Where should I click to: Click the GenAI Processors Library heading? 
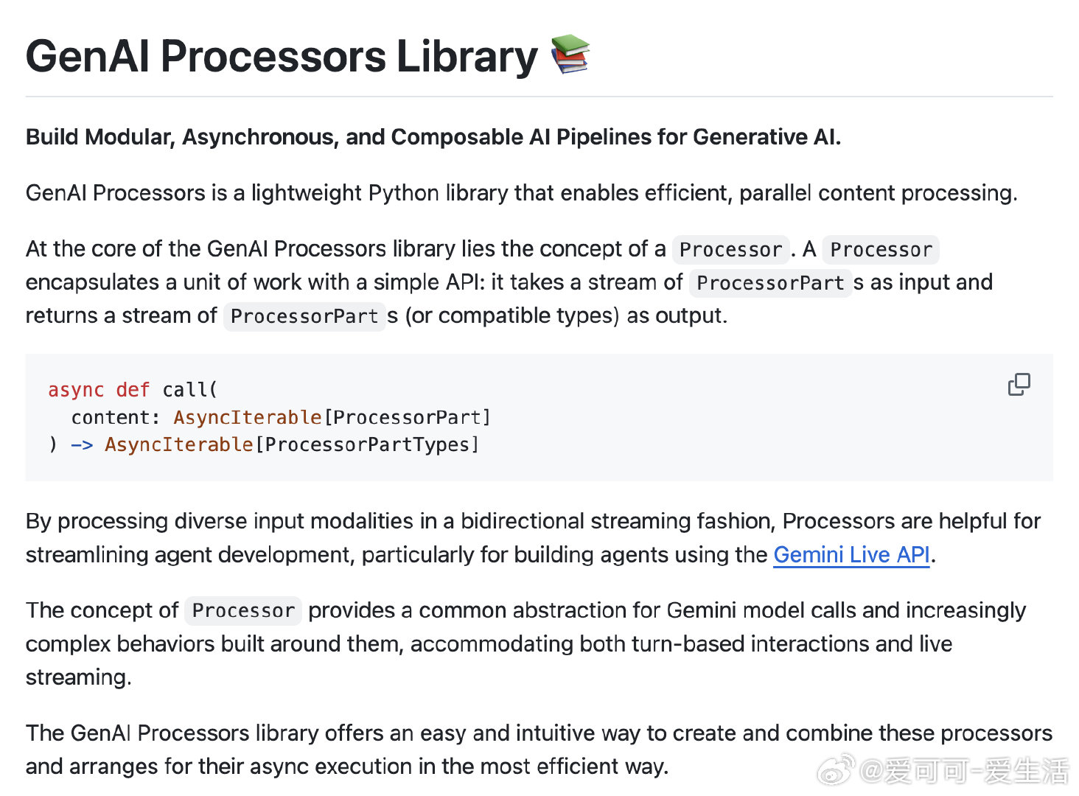tap(282, 56)
